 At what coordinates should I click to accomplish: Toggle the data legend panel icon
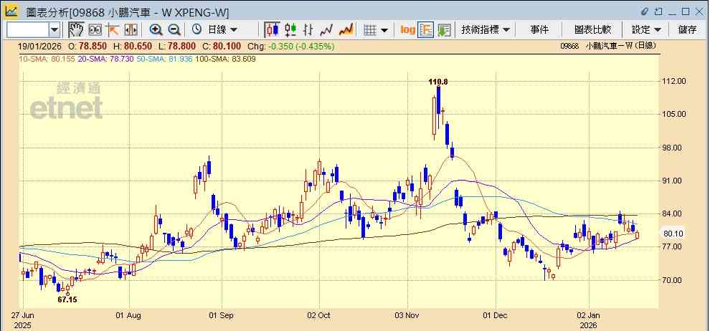pos(425,30)
